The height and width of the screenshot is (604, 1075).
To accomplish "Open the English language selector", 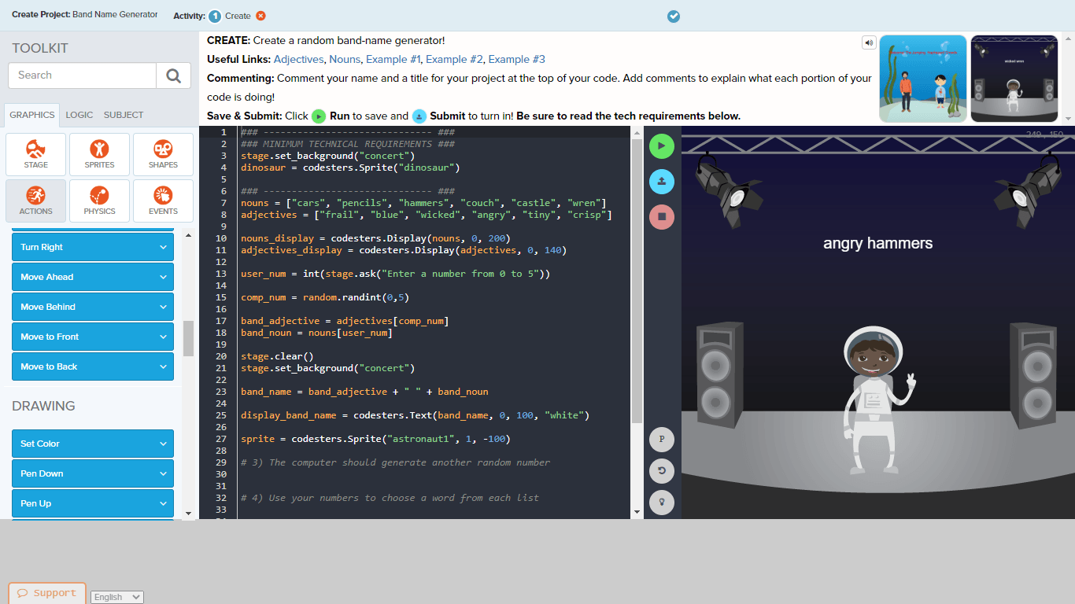I will click(116, 597).
